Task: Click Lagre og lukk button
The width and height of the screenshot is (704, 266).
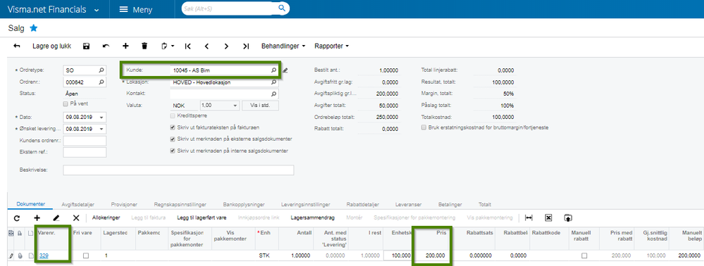Action: (x=51, y=46)
